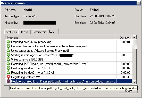
Task: Open the Reason tab
Action: click(25, 32)
